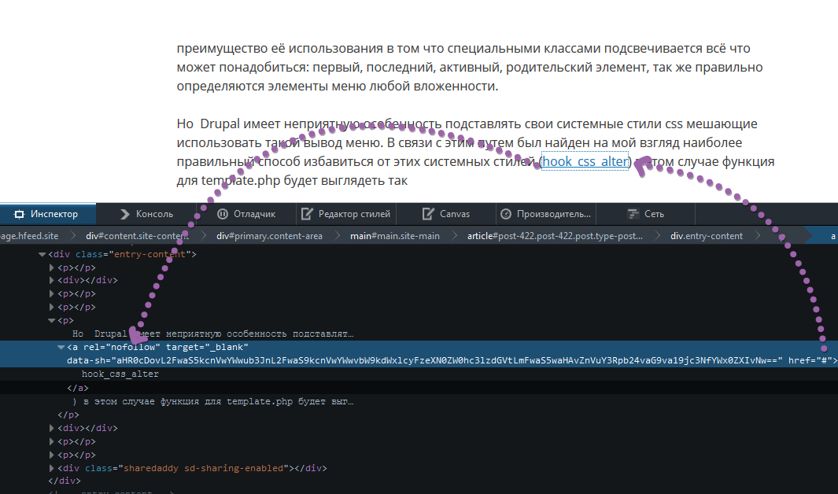Click the Консоль prompt icon
This screenshot has width=838, height=494.
tap(125, 214)
